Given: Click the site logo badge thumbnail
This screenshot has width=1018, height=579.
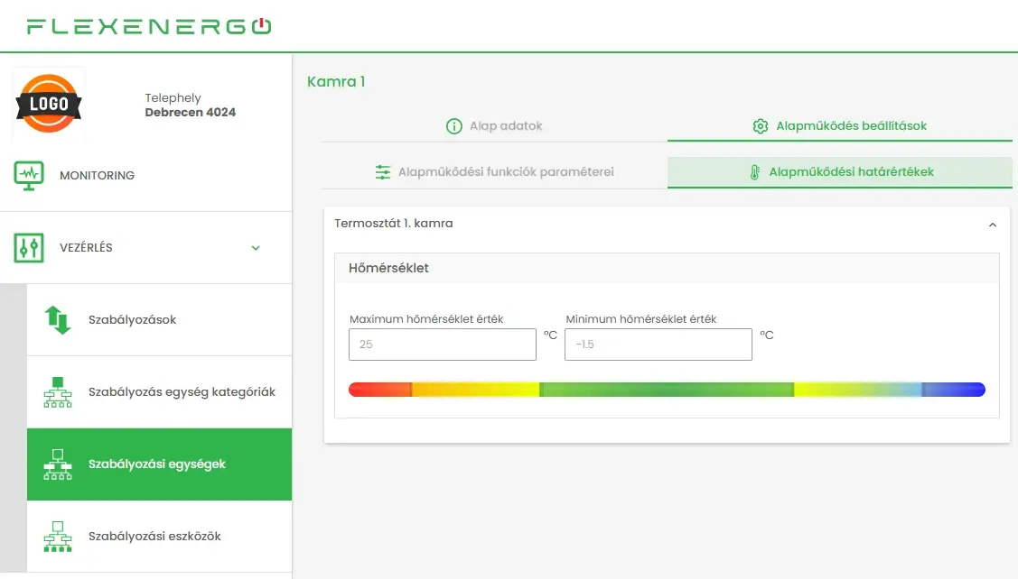Looking at the screenshot, I should tap(49, 105).
